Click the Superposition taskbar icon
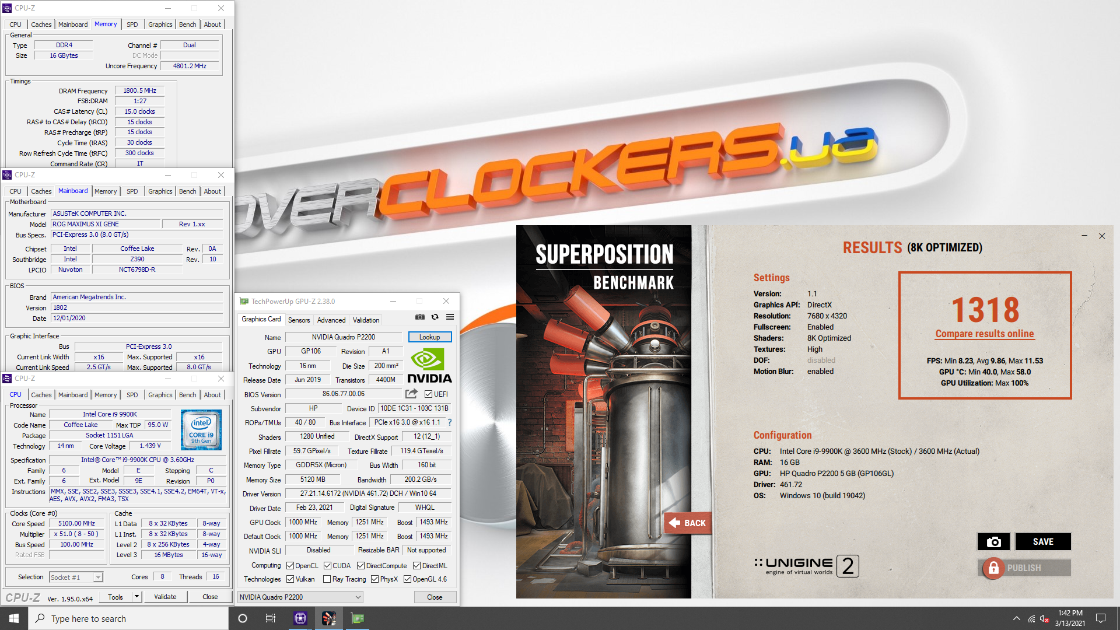This screenshot has width=1120, height=630. (329, 618)
